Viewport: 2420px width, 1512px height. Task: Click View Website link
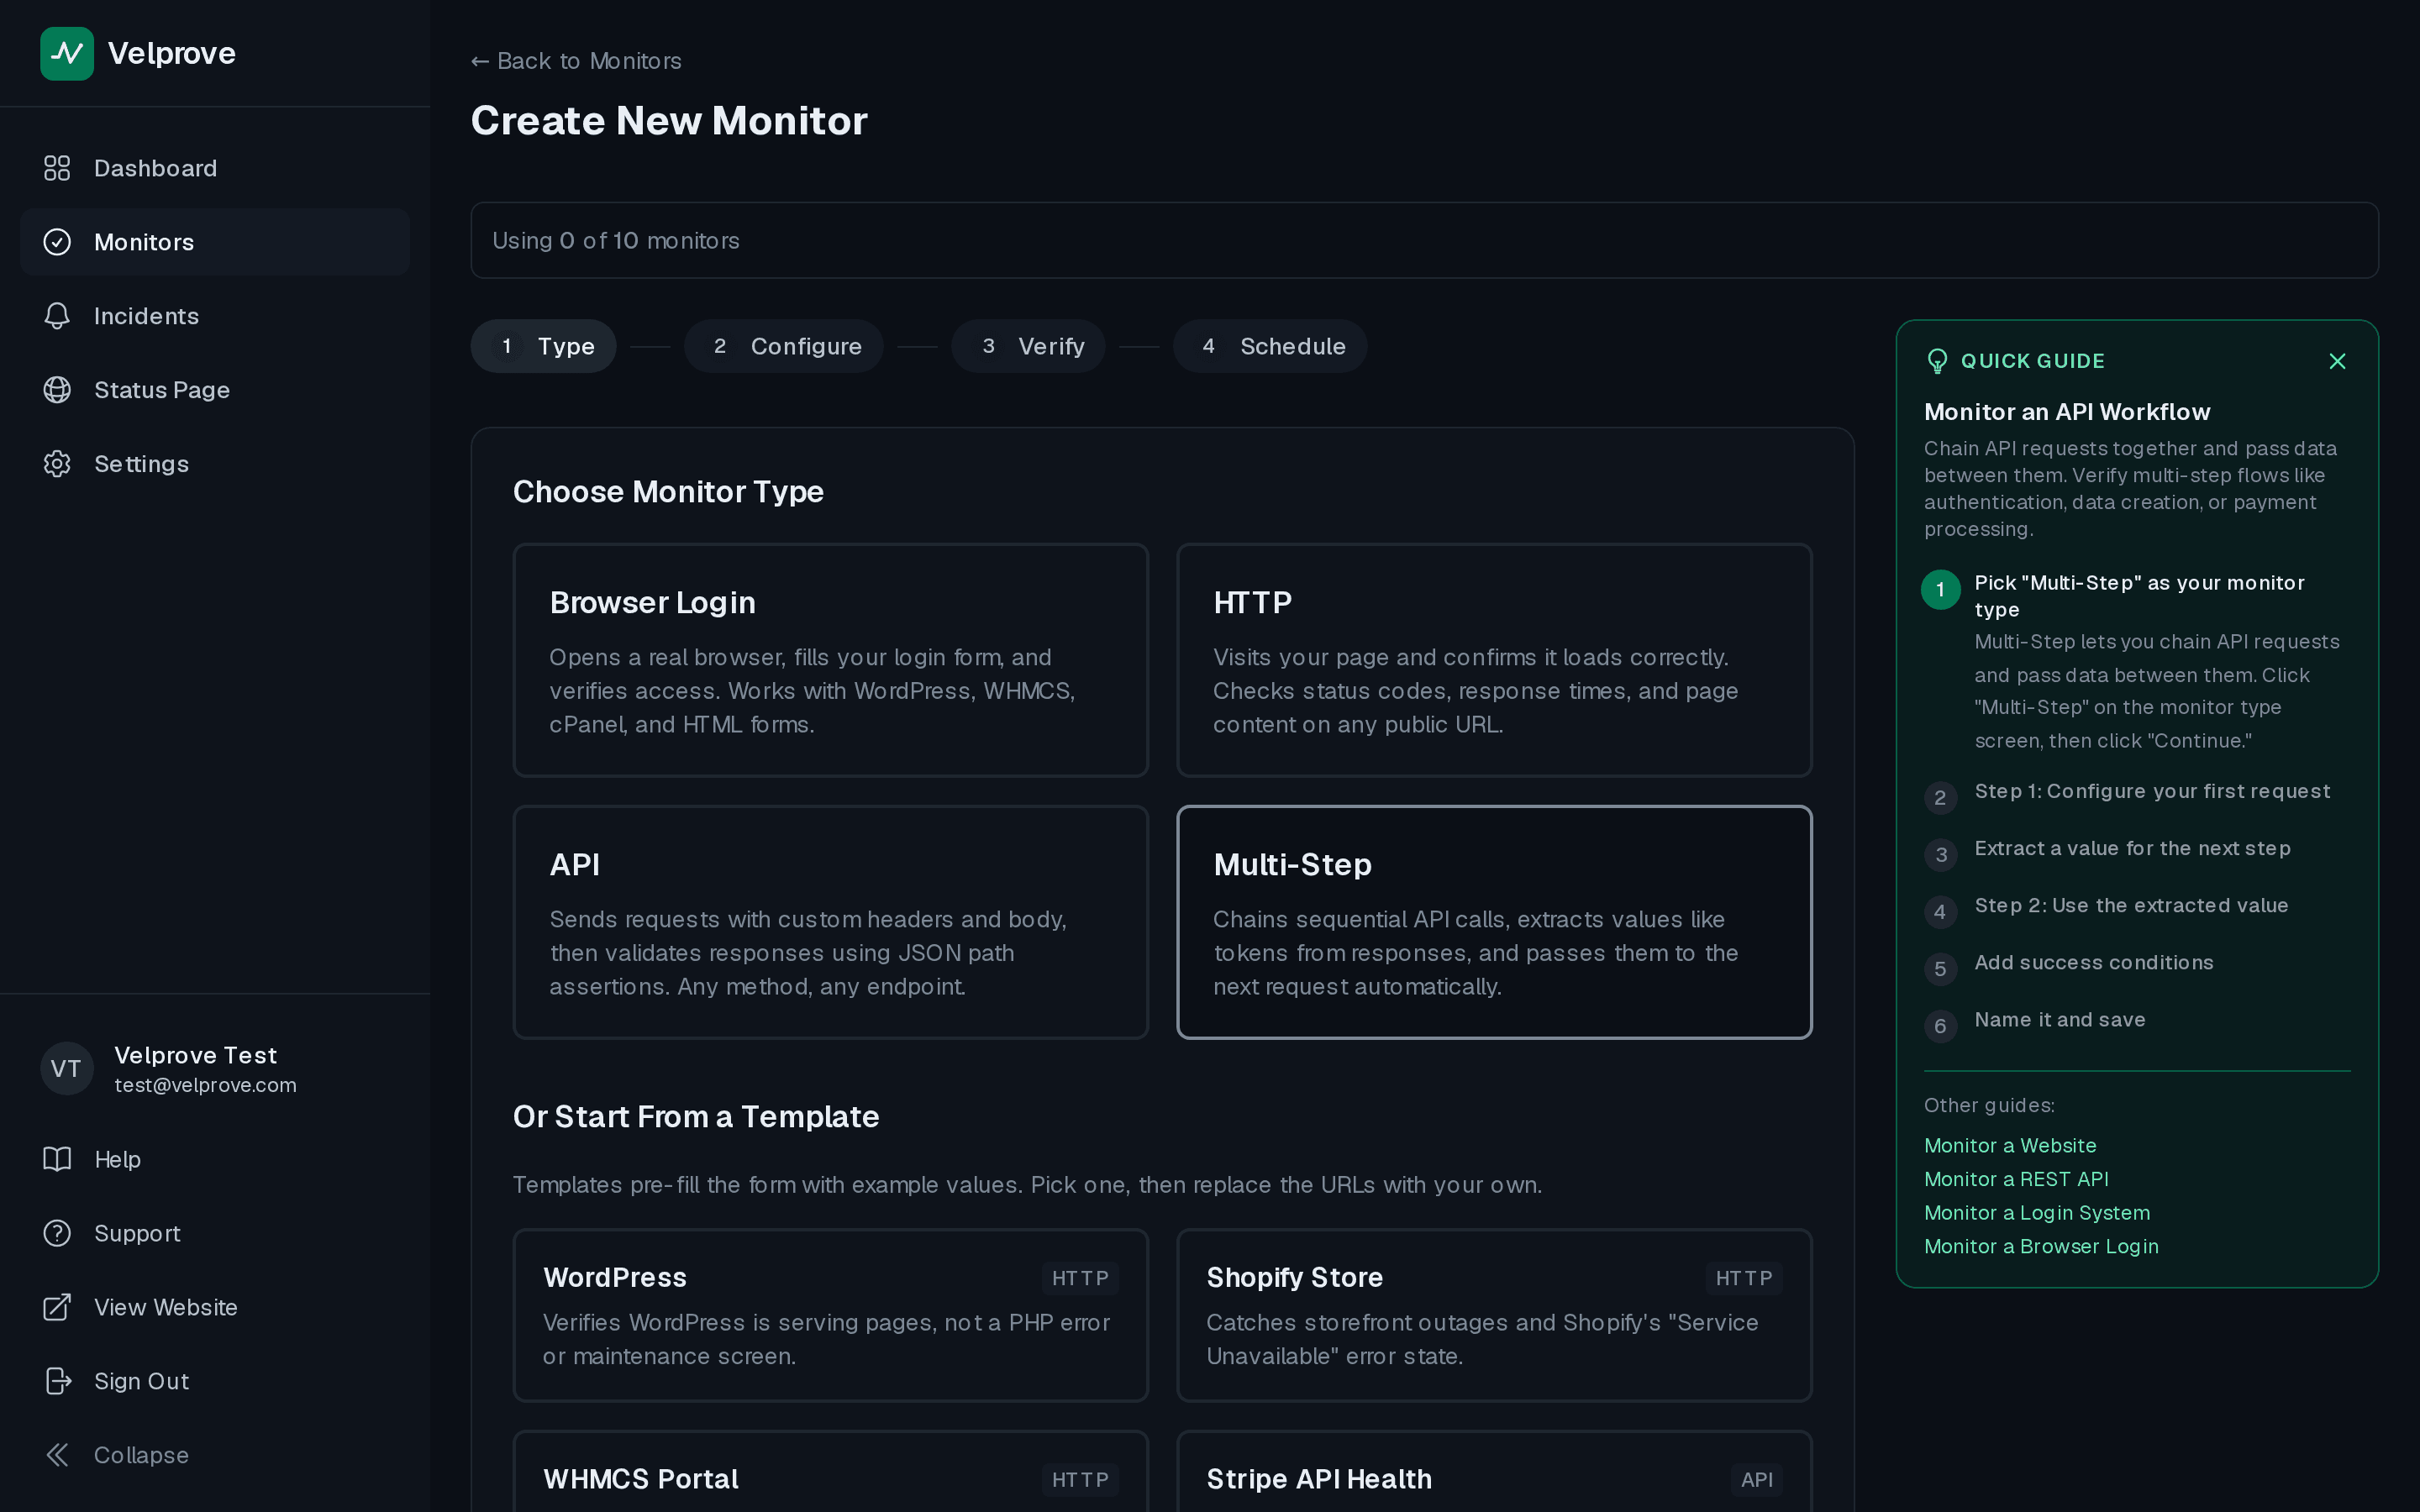click(215, 1307)
